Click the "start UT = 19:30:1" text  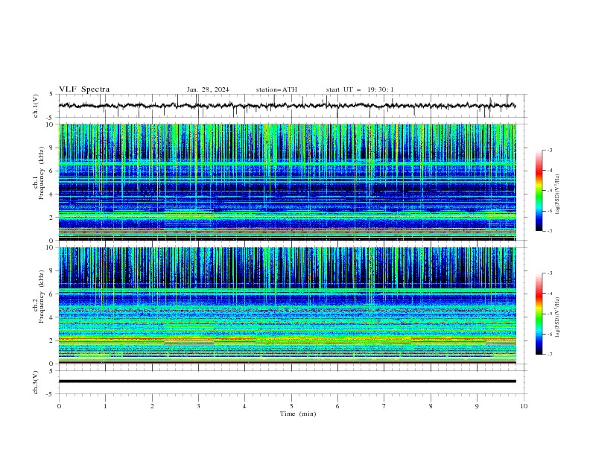(x=360, y=89)
